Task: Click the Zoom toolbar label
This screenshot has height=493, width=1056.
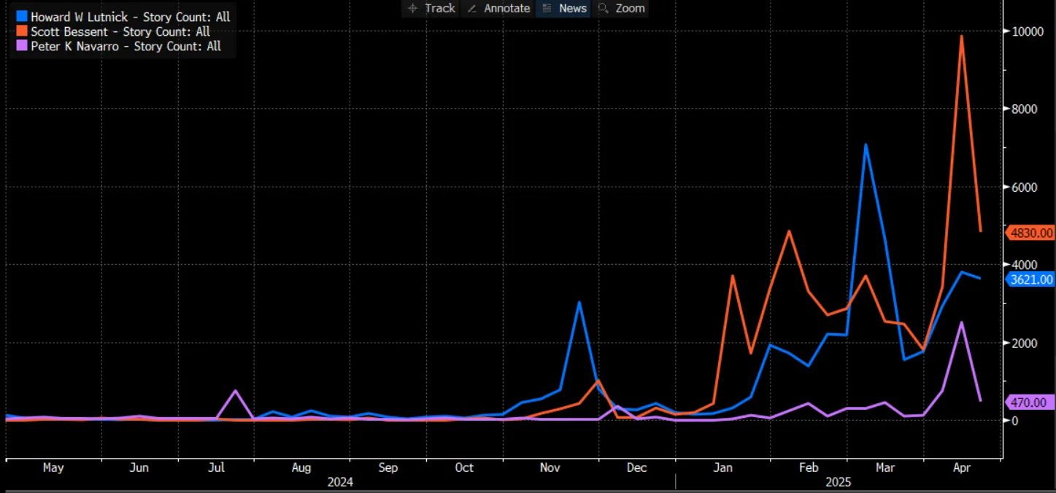Action: click(629, 8)
